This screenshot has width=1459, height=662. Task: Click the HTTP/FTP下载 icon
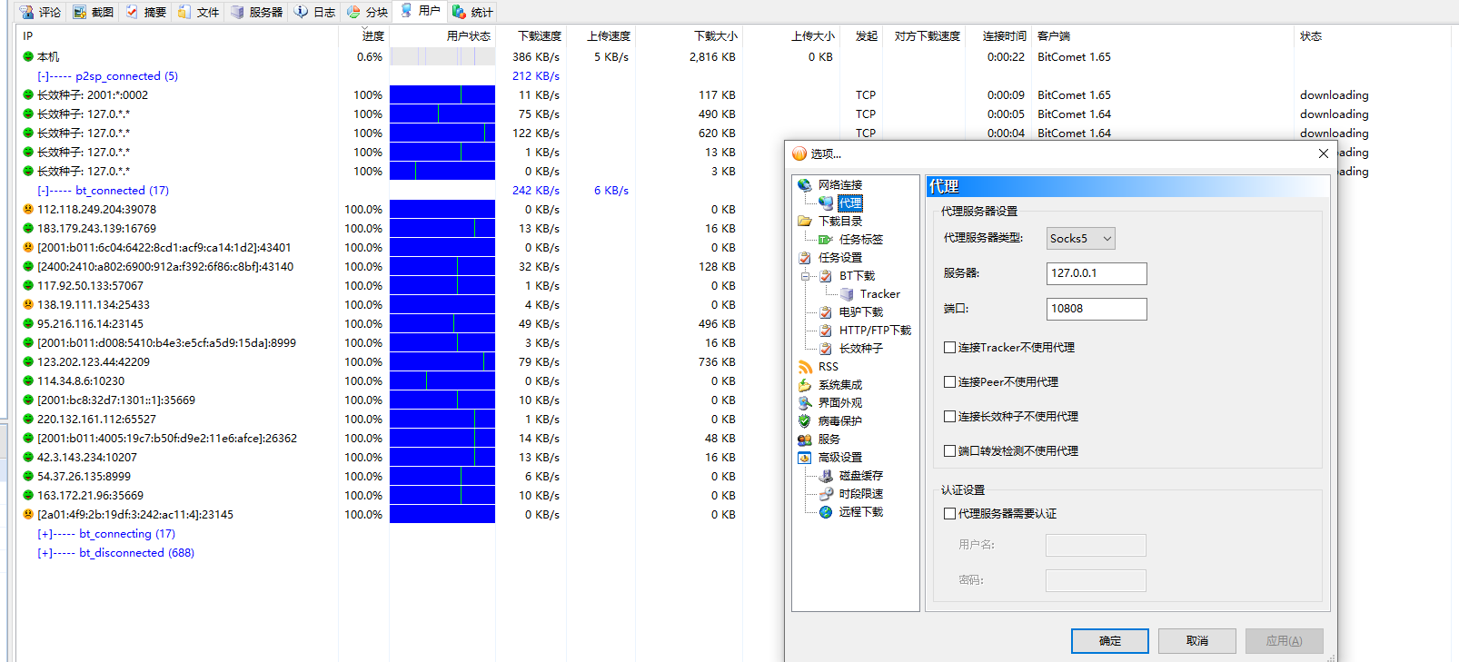pos(826,331)
